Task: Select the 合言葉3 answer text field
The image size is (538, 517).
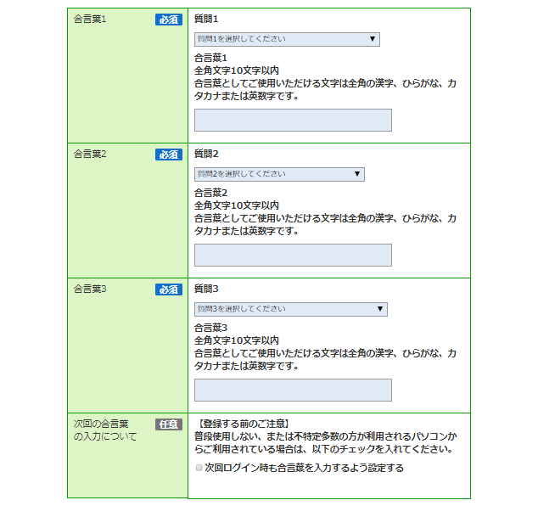Action: [x=293, y=390]
